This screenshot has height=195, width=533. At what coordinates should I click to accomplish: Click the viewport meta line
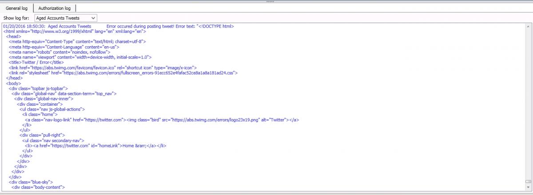80,57
